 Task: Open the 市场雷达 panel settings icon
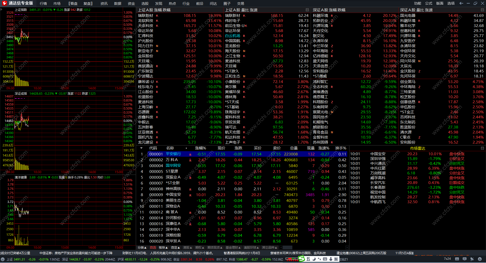click(x=482, y=148)
